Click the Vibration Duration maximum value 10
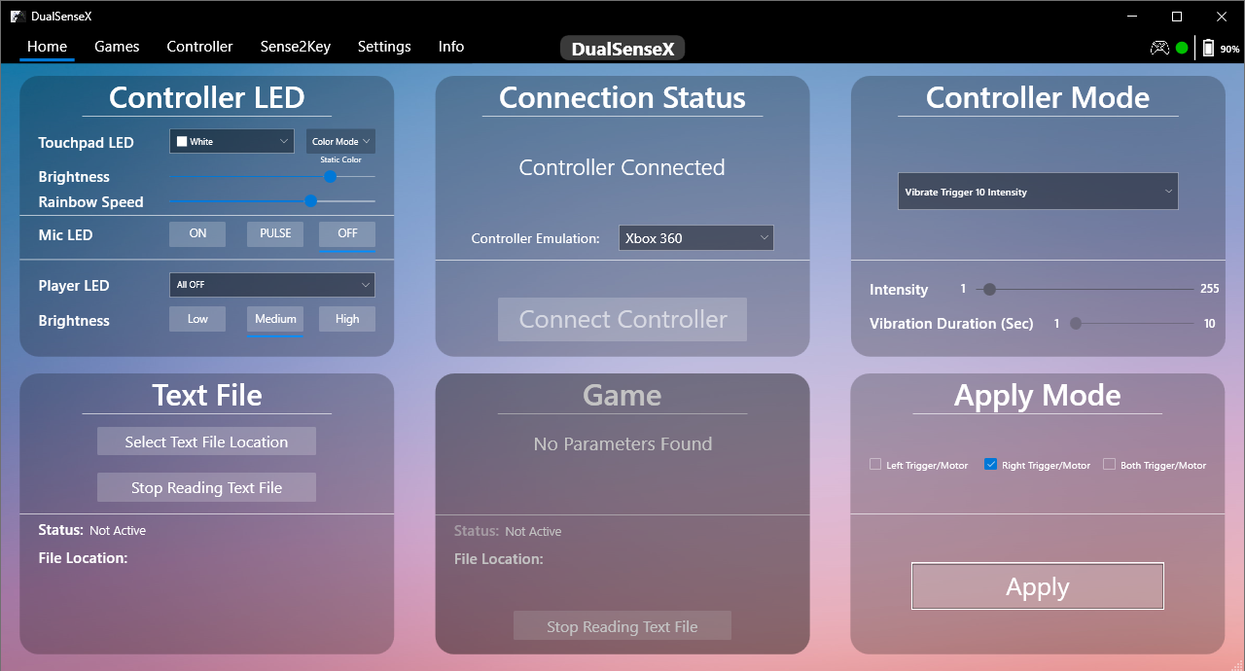The width and height of the screenshot is (1245, 671). point(1209,324)
